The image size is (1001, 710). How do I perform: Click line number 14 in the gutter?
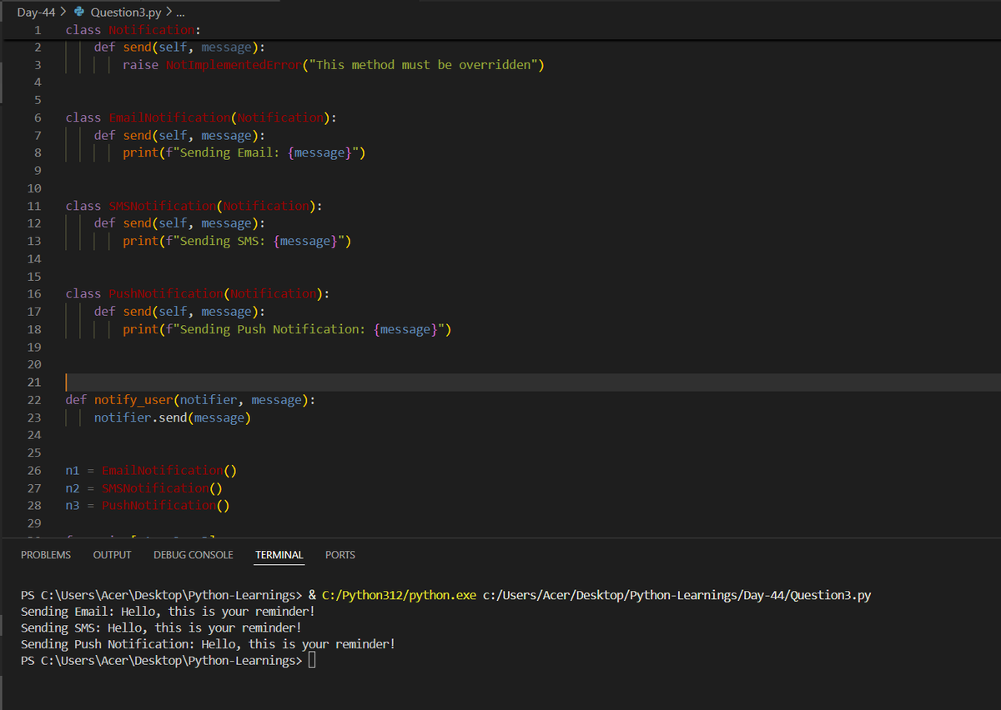34,259
